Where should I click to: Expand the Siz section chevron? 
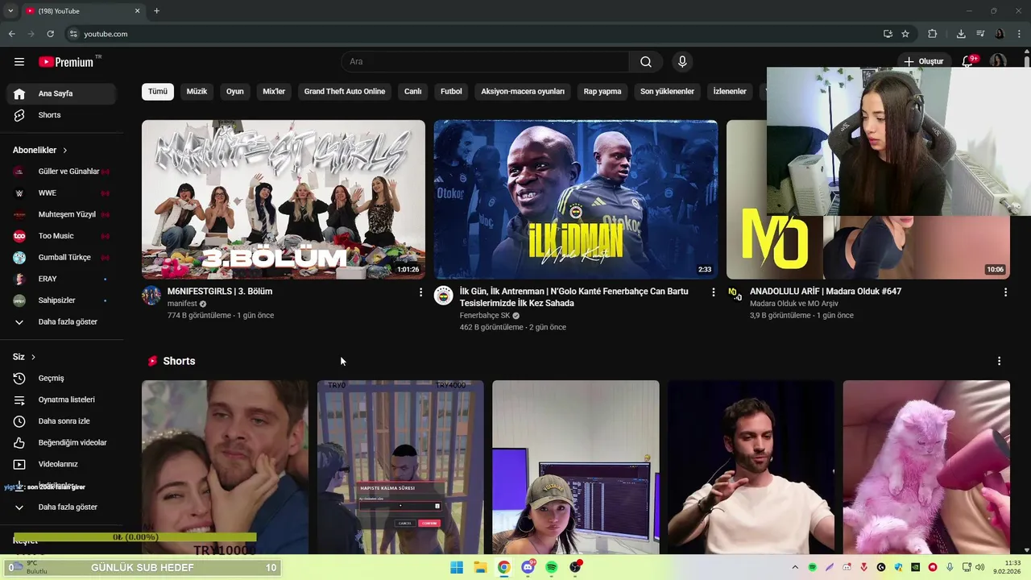(33, 357)
